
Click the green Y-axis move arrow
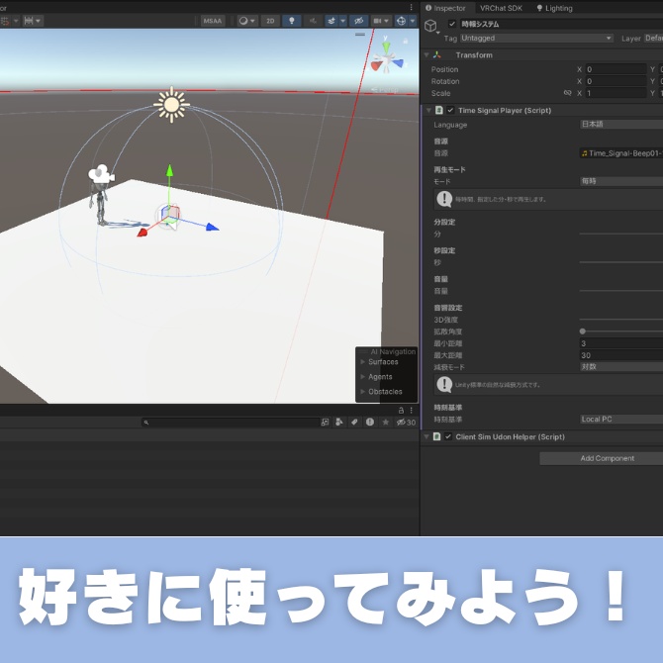169,171
